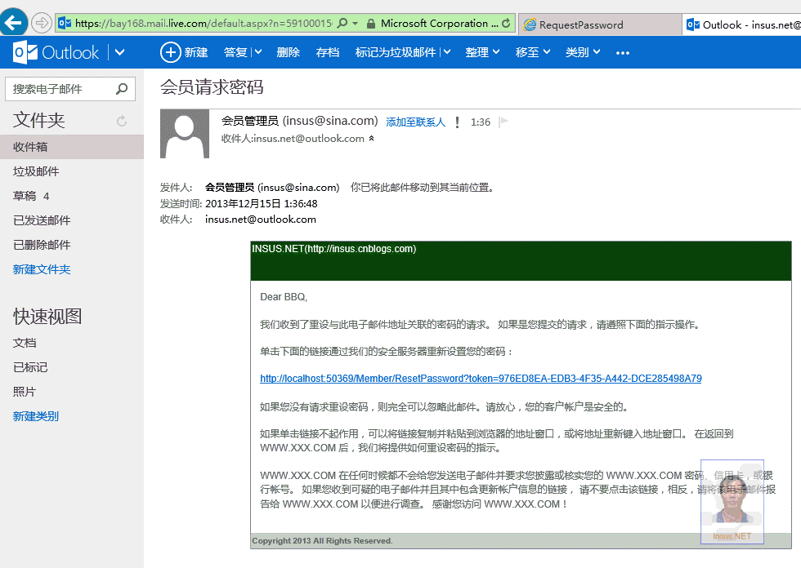Click the security lock icon in address bar
Screen dimensions: 801x568
(371, 24)
